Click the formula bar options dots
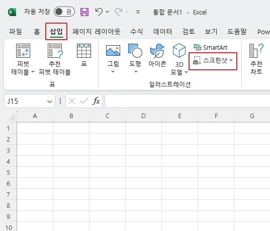 pyautogui.click(x=60, y=101)
